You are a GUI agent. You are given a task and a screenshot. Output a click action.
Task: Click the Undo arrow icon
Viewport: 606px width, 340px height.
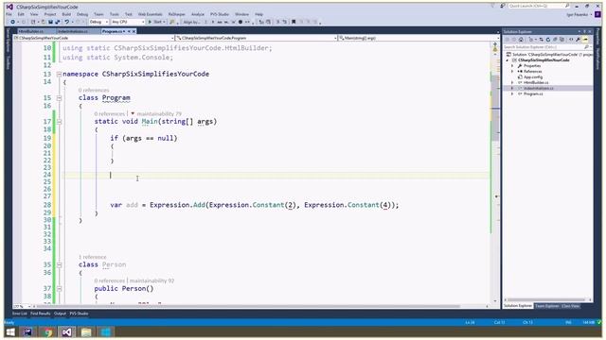click(x=67, y=22)
